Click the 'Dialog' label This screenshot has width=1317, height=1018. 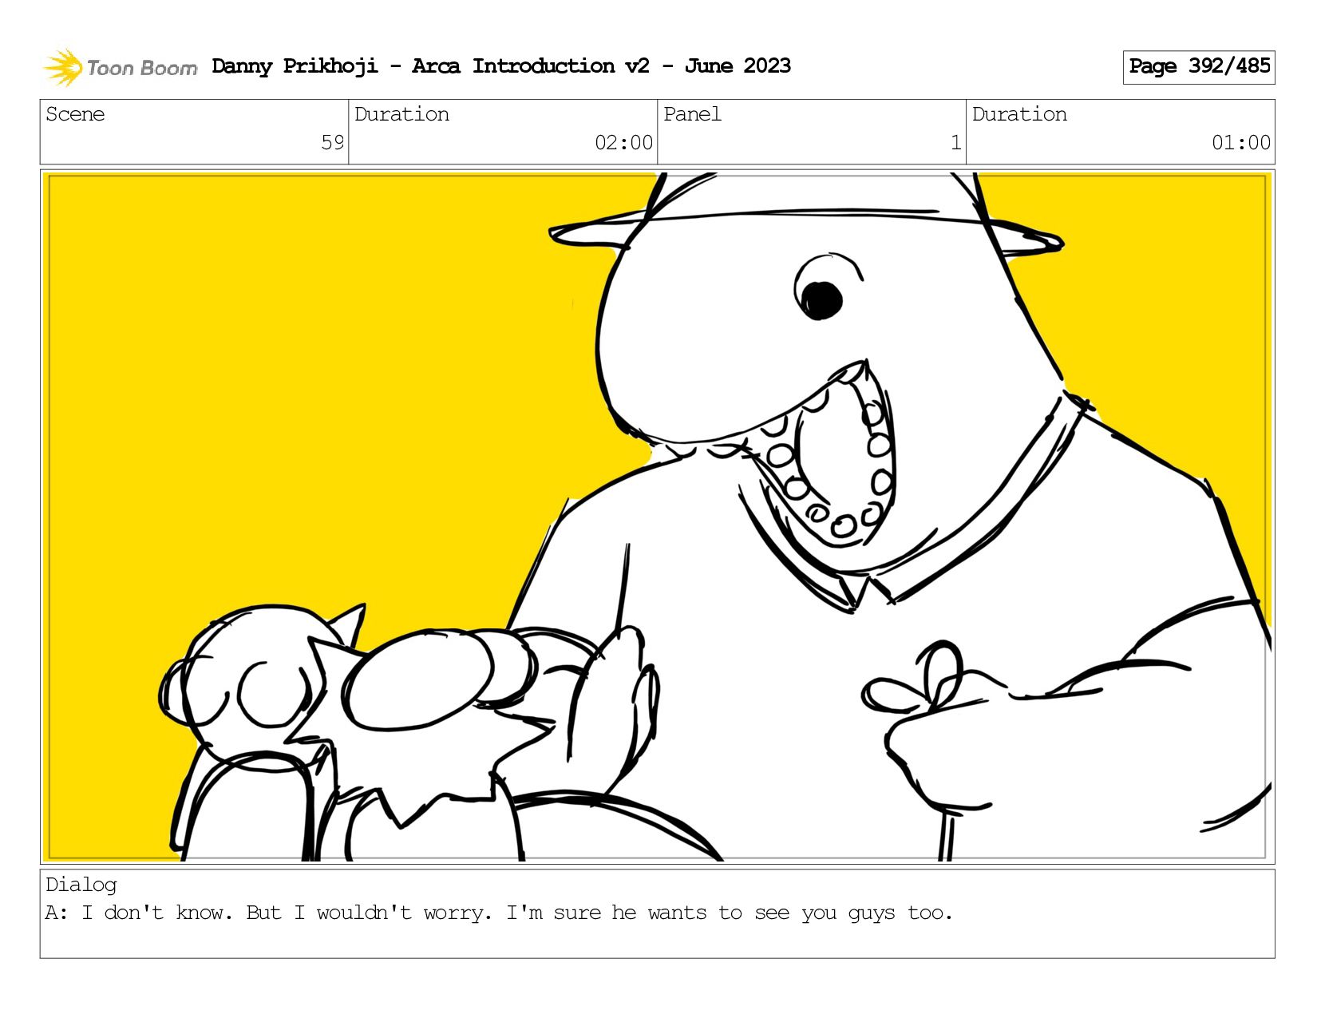click(x=81, y=885)
